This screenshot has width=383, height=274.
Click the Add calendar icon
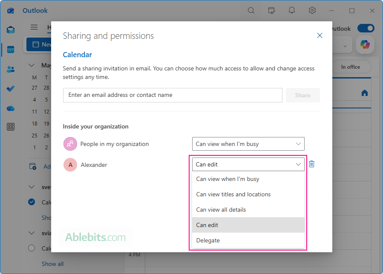click(x=33, y=166)
